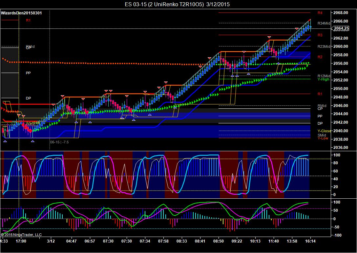Click the 08:41 time axis label

tap(200, 241)
